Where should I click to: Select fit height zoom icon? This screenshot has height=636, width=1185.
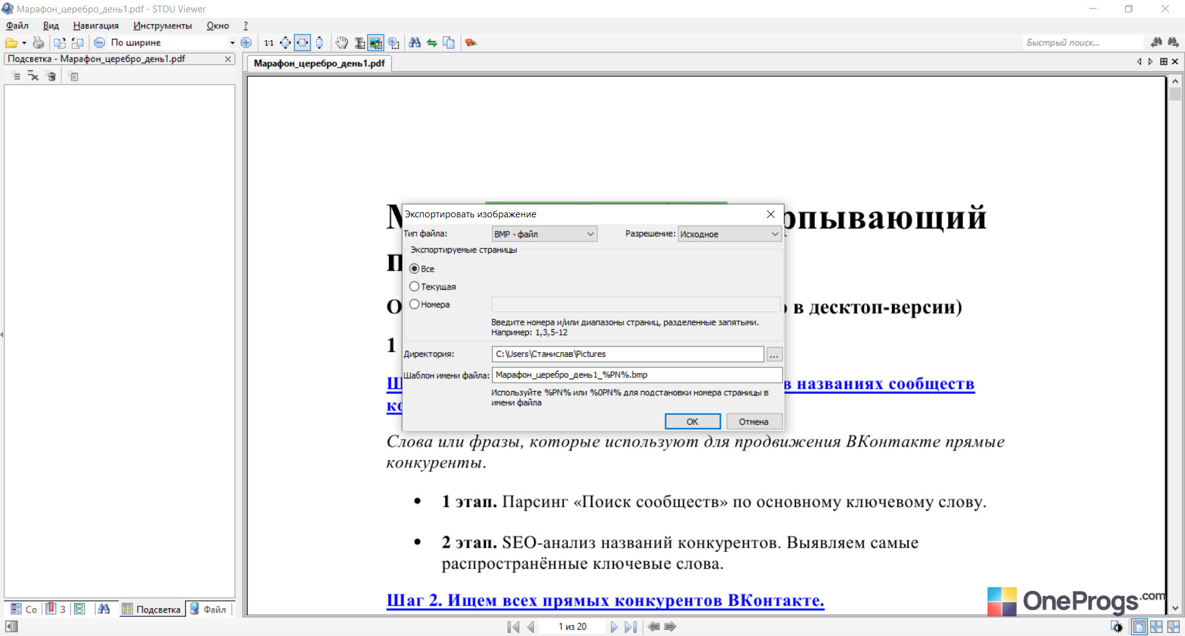(x=319, y=43)
